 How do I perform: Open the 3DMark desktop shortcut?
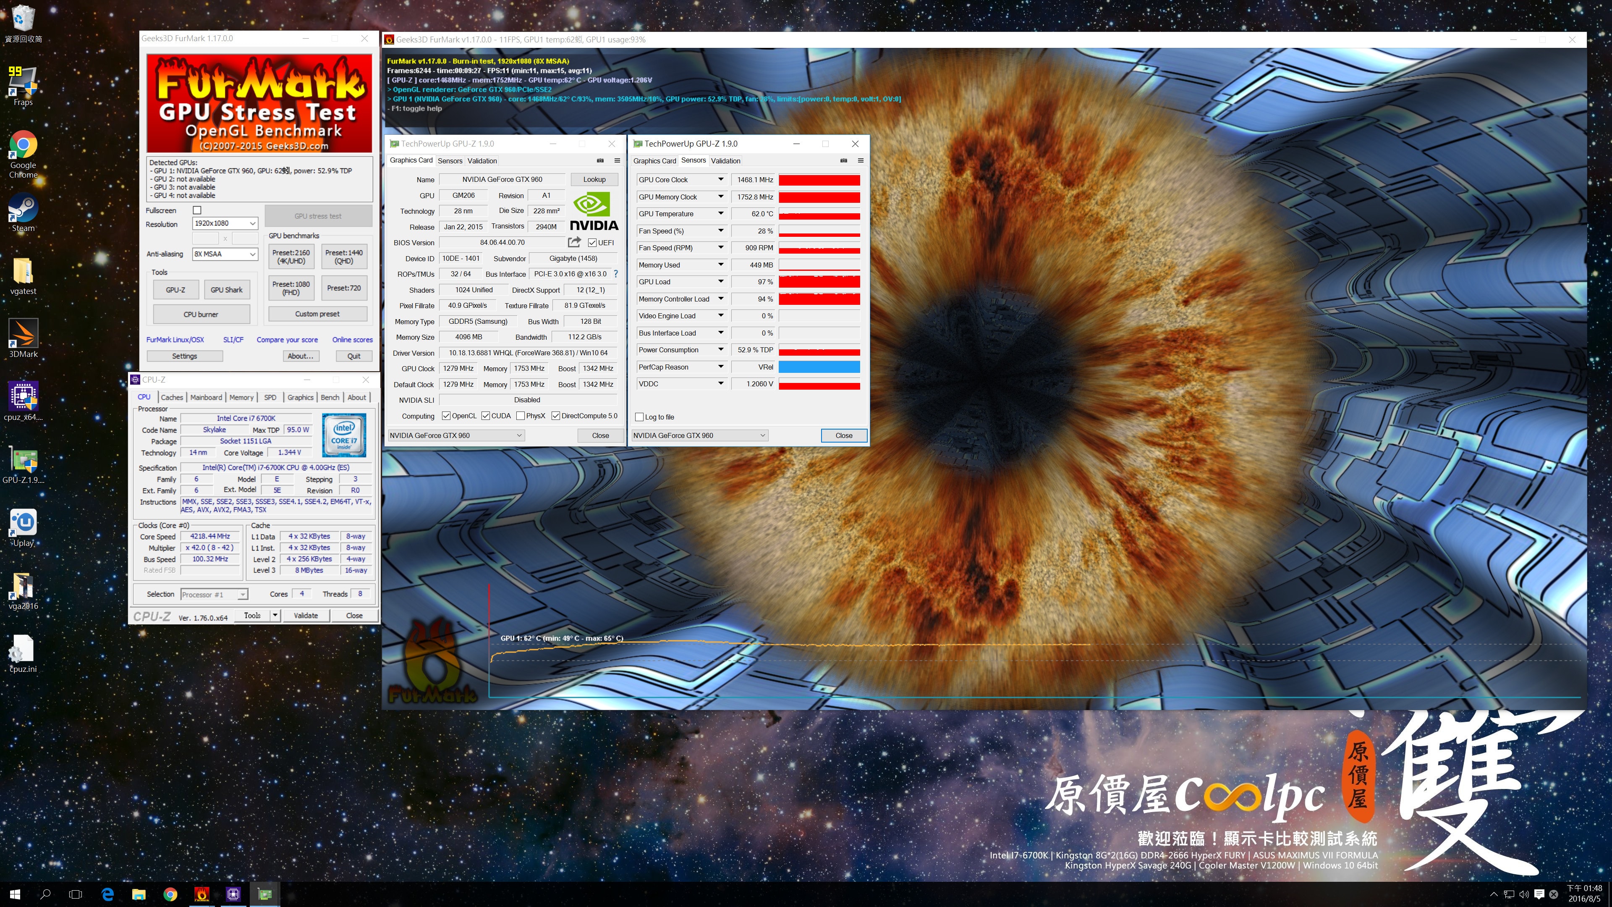tap(23, 338)
